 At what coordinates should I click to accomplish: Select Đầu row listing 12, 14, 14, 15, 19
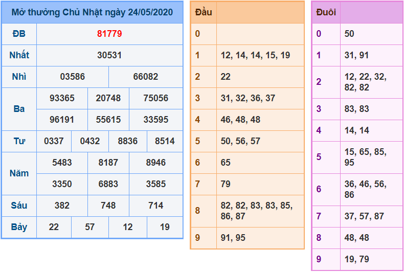(255, 55)
